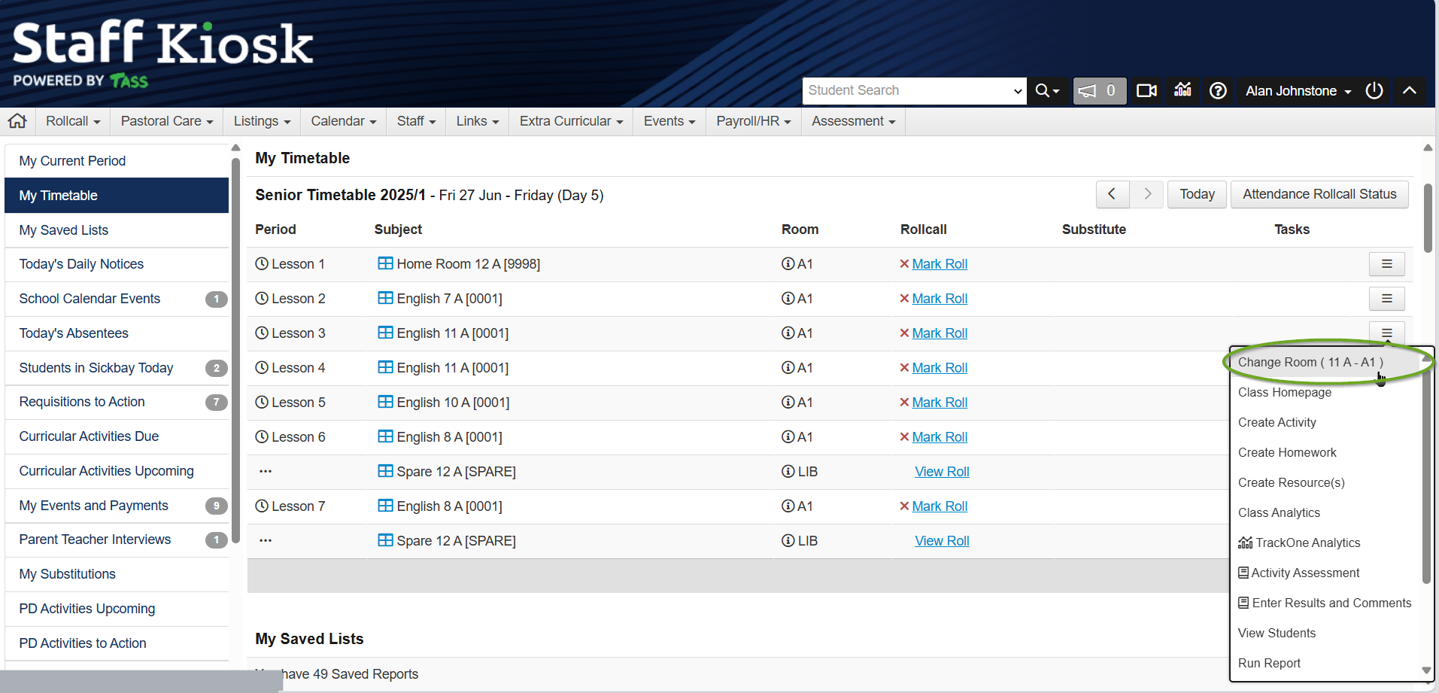Viewport: 1439px width, 693px height.
Task: Click the info icon for Lesson 1 room
Action: [x=788, y=264]
